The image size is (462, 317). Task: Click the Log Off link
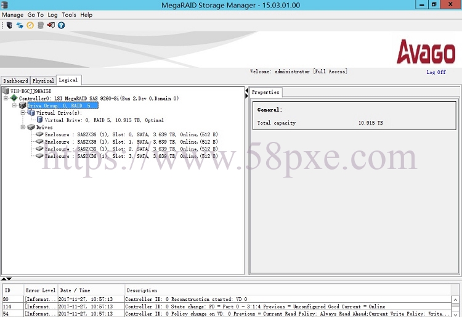[436, 72]
